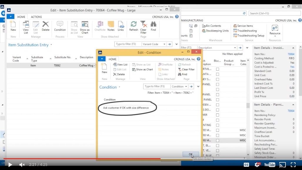
Task: Play the video
Action: pos(10,165)
